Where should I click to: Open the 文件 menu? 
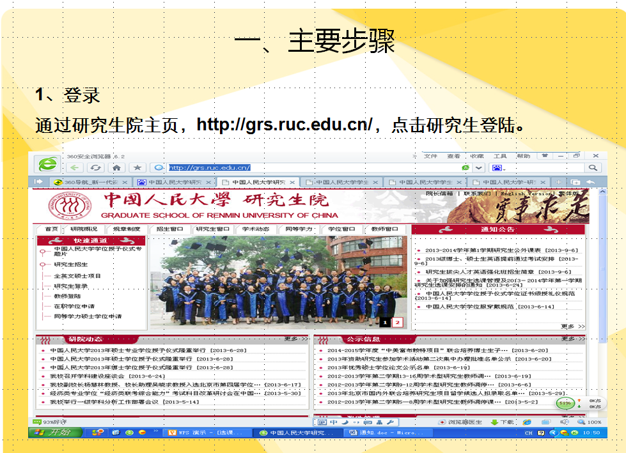pos(430,156)
